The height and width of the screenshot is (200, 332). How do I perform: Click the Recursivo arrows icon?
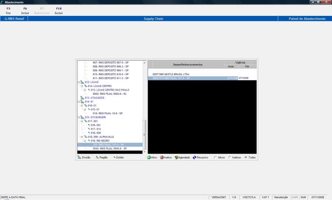pos(194,158)
